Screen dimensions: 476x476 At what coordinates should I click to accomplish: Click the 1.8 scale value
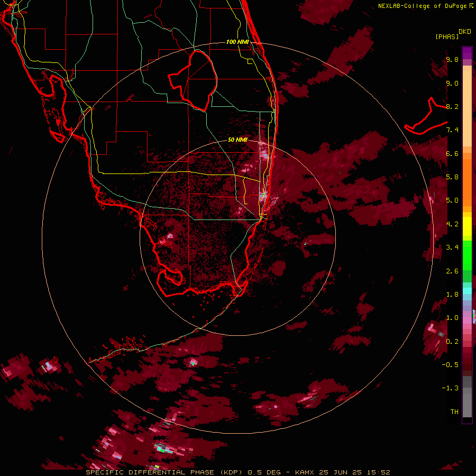tap(452, 295)
